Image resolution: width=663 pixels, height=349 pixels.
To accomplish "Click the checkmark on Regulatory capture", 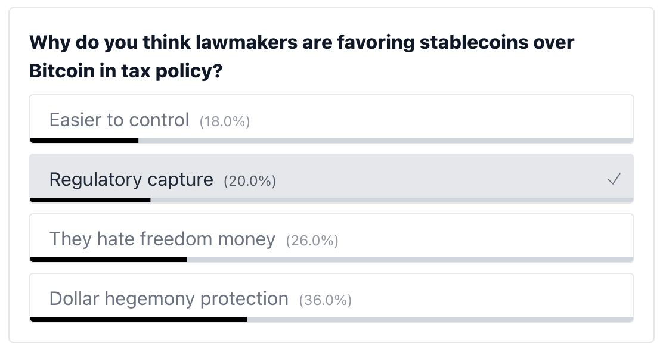I will point(614,179).
